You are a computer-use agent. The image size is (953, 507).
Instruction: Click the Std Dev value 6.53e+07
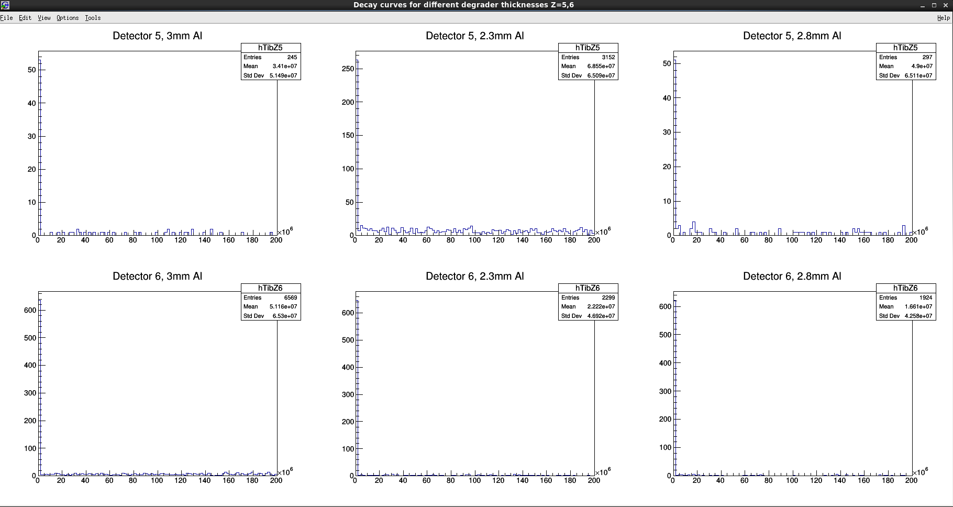(285, 316)
